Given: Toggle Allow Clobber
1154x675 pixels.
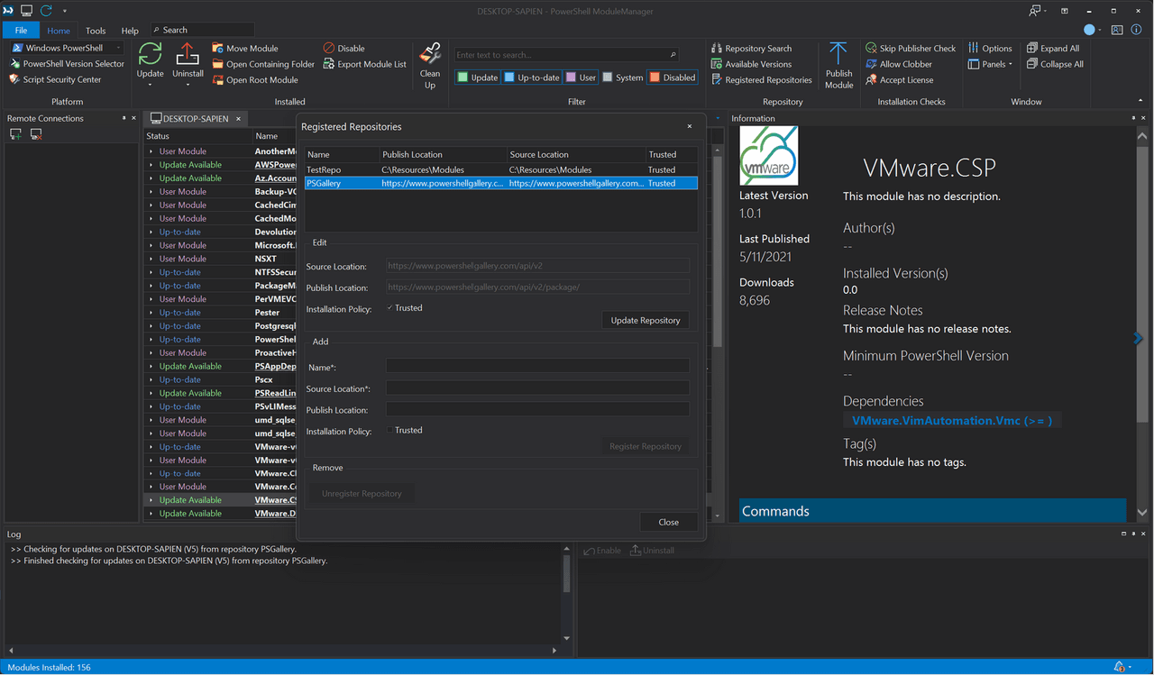Looking at the screenshot, I should coord(899,64).
